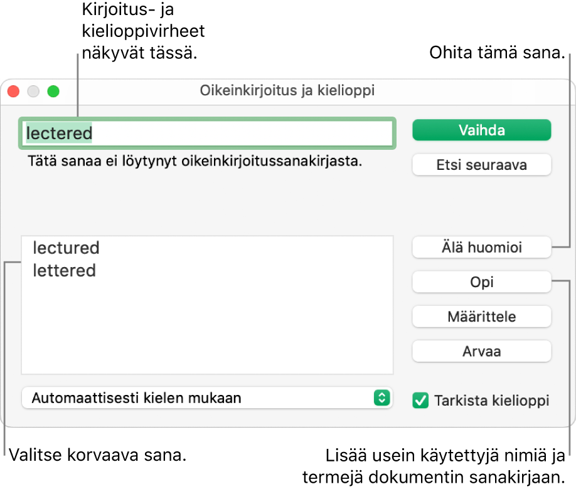Image resolution: width=576 pixels, height=494 pixels.
Task: Ignore the word with Älä huomioi
Action: click(481, 248)
